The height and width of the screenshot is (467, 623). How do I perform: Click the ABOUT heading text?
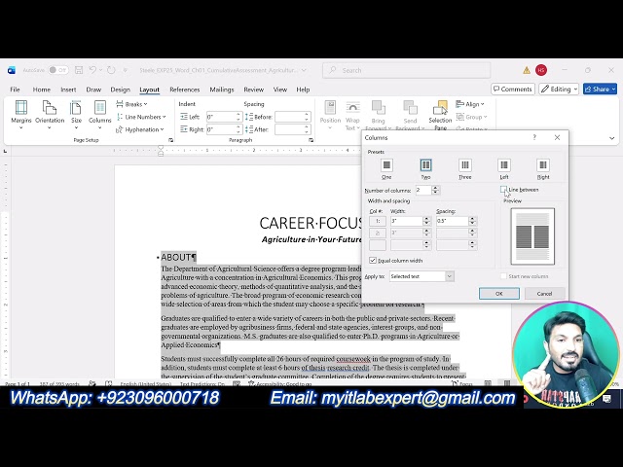[x=178, y=257]
